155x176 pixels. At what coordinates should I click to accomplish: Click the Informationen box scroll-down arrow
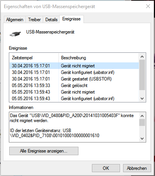click(142, 139)
